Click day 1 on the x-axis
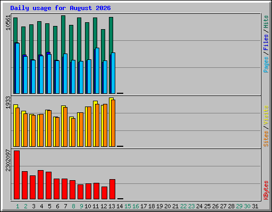This screenshot has height=212, width=272. (x=18, y=206)
